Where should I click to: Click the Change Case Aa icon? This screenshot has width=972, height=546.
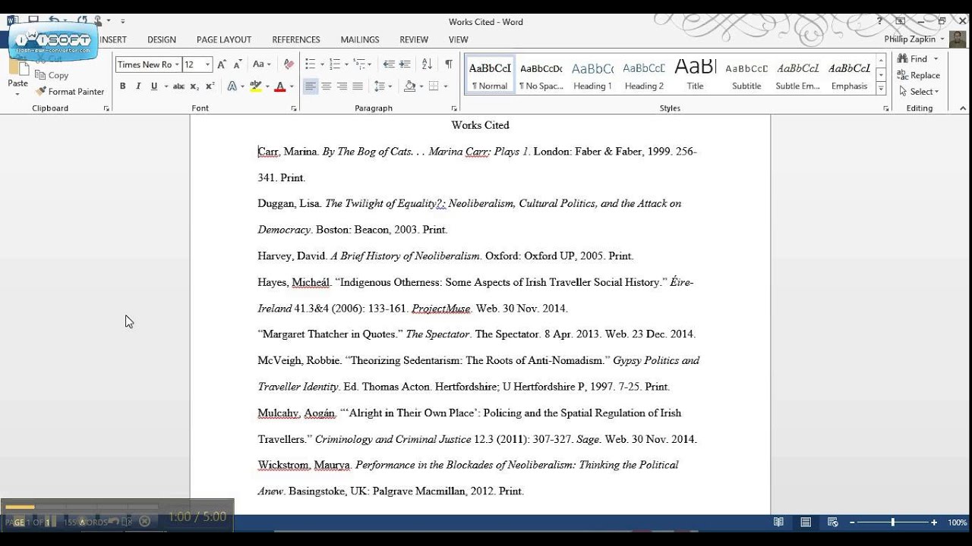tap(258, 64)
